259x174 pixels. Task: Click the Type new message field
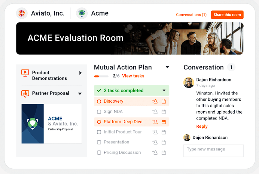[213, 150]
